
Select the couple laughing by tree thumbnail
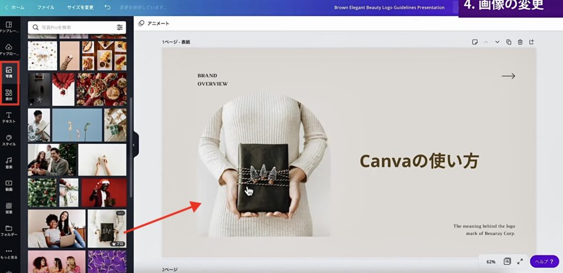click(52, 160)
